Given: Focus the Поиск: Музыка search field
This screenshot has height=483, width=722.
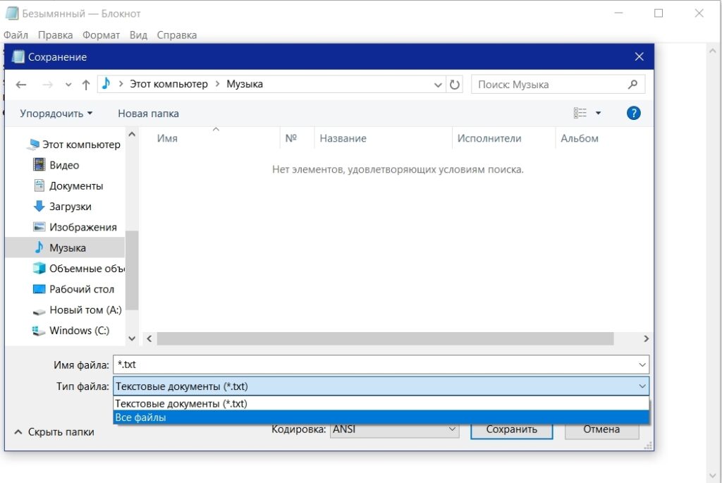Looking at the screenshot, I should click(558, 84).
